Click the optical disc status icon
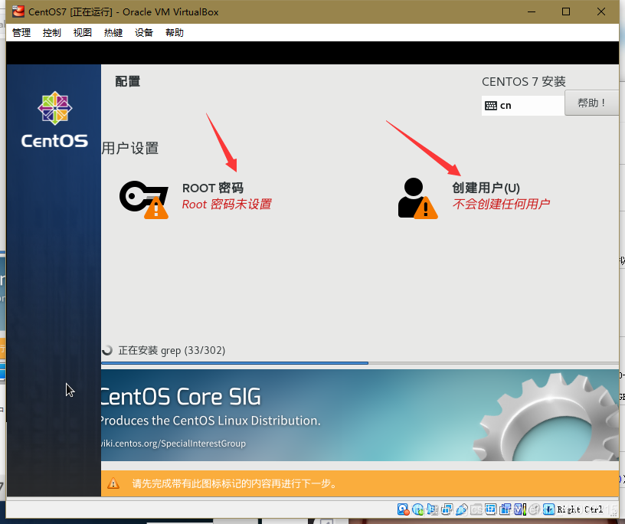 417,509
